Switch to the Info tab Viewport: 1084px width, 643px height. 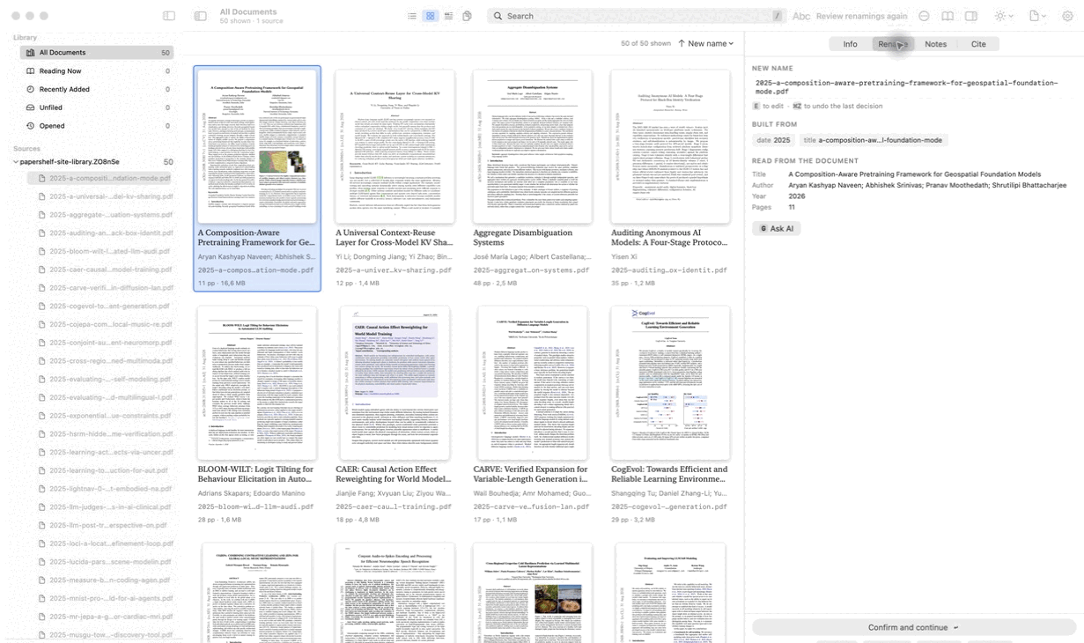[x=850, y=44]
